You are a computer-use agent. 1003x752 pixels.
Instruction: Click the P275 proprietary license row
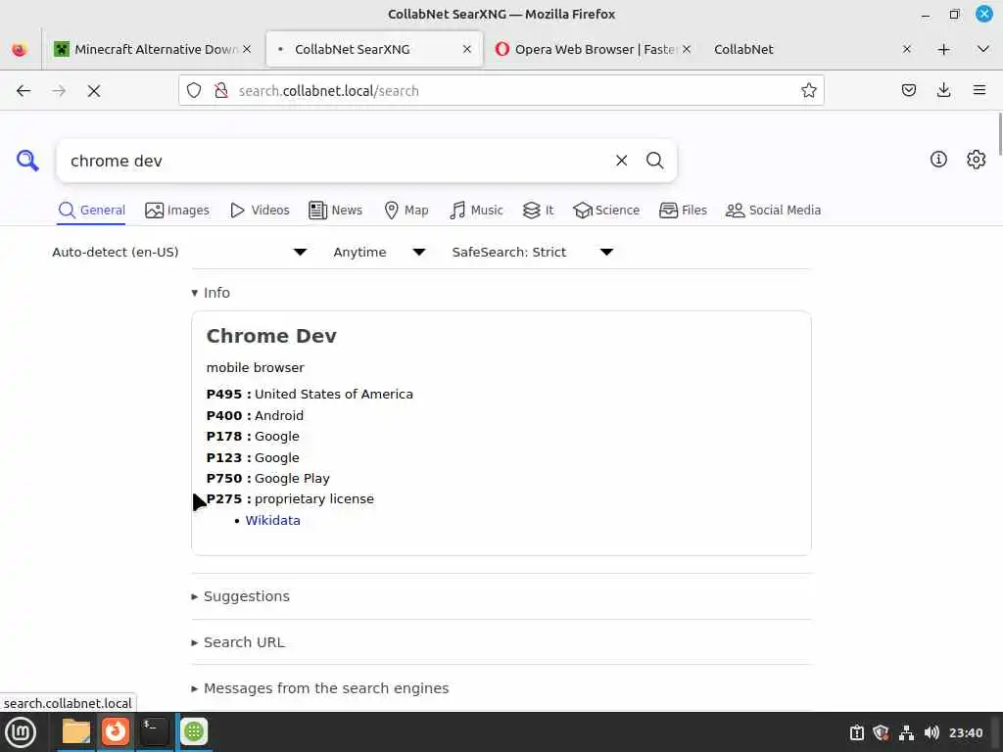point(290,498)
